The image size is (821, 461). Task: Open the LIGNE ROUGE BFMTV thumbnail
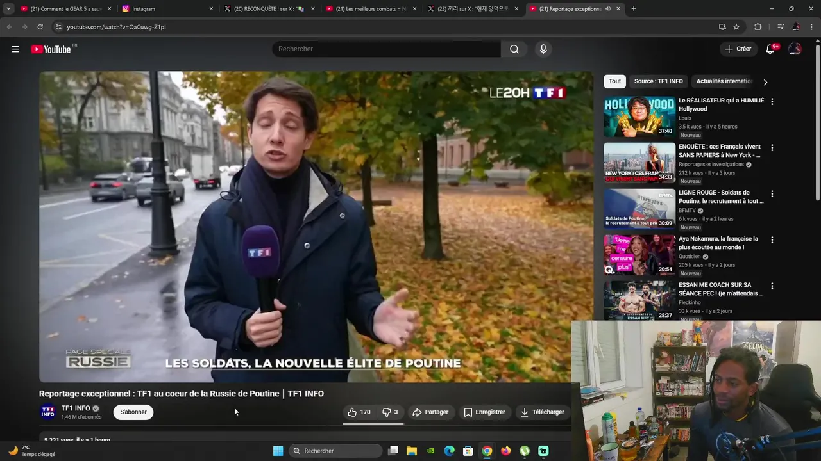639,209
